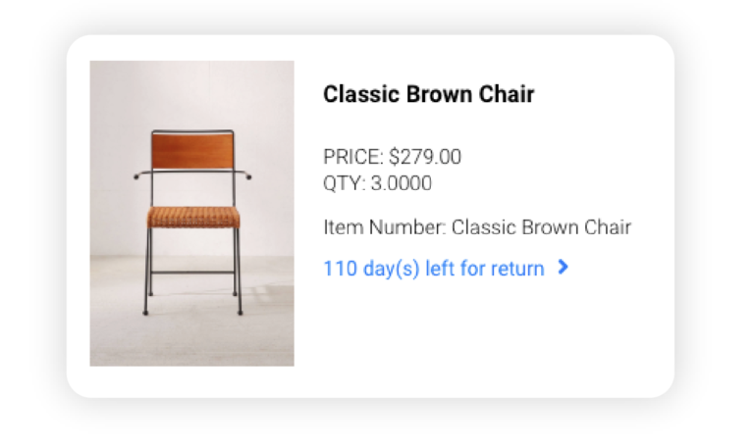
Task: Click the "QTY:" label
Action: [x=345, y=183]
